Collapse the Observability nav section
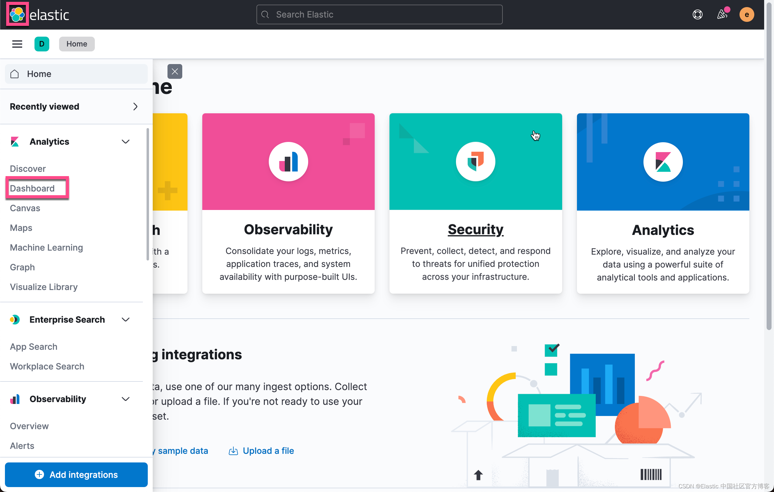774x492 pixels. pos(125,399)
